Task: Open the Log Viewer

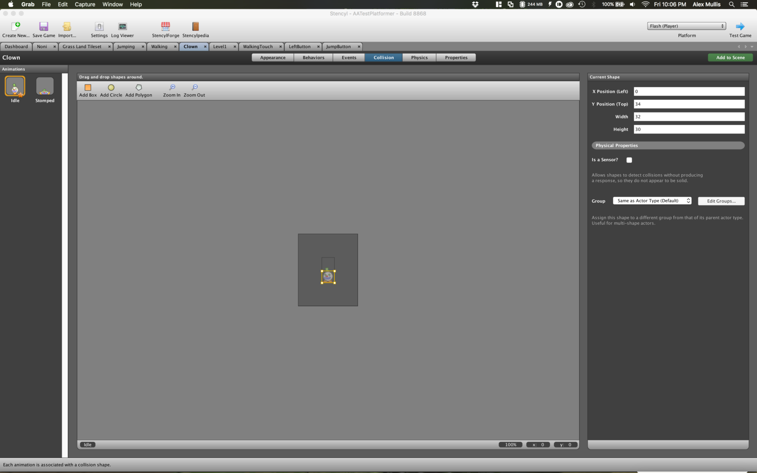Action: click(x=122, y=29)
